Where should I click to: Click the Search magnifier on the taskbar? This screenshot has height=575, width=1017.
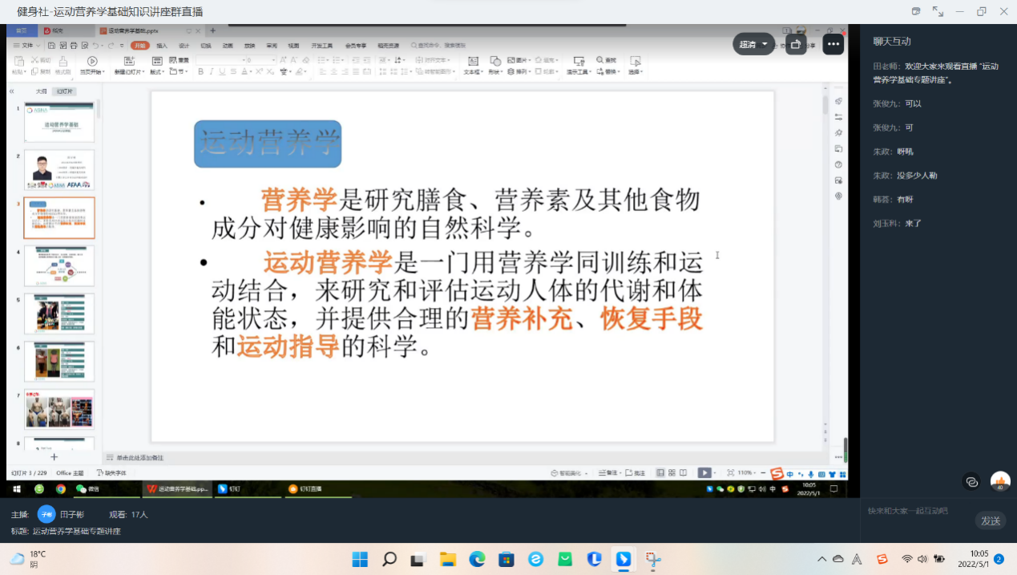pyautogui.click(x=389, y=559)
